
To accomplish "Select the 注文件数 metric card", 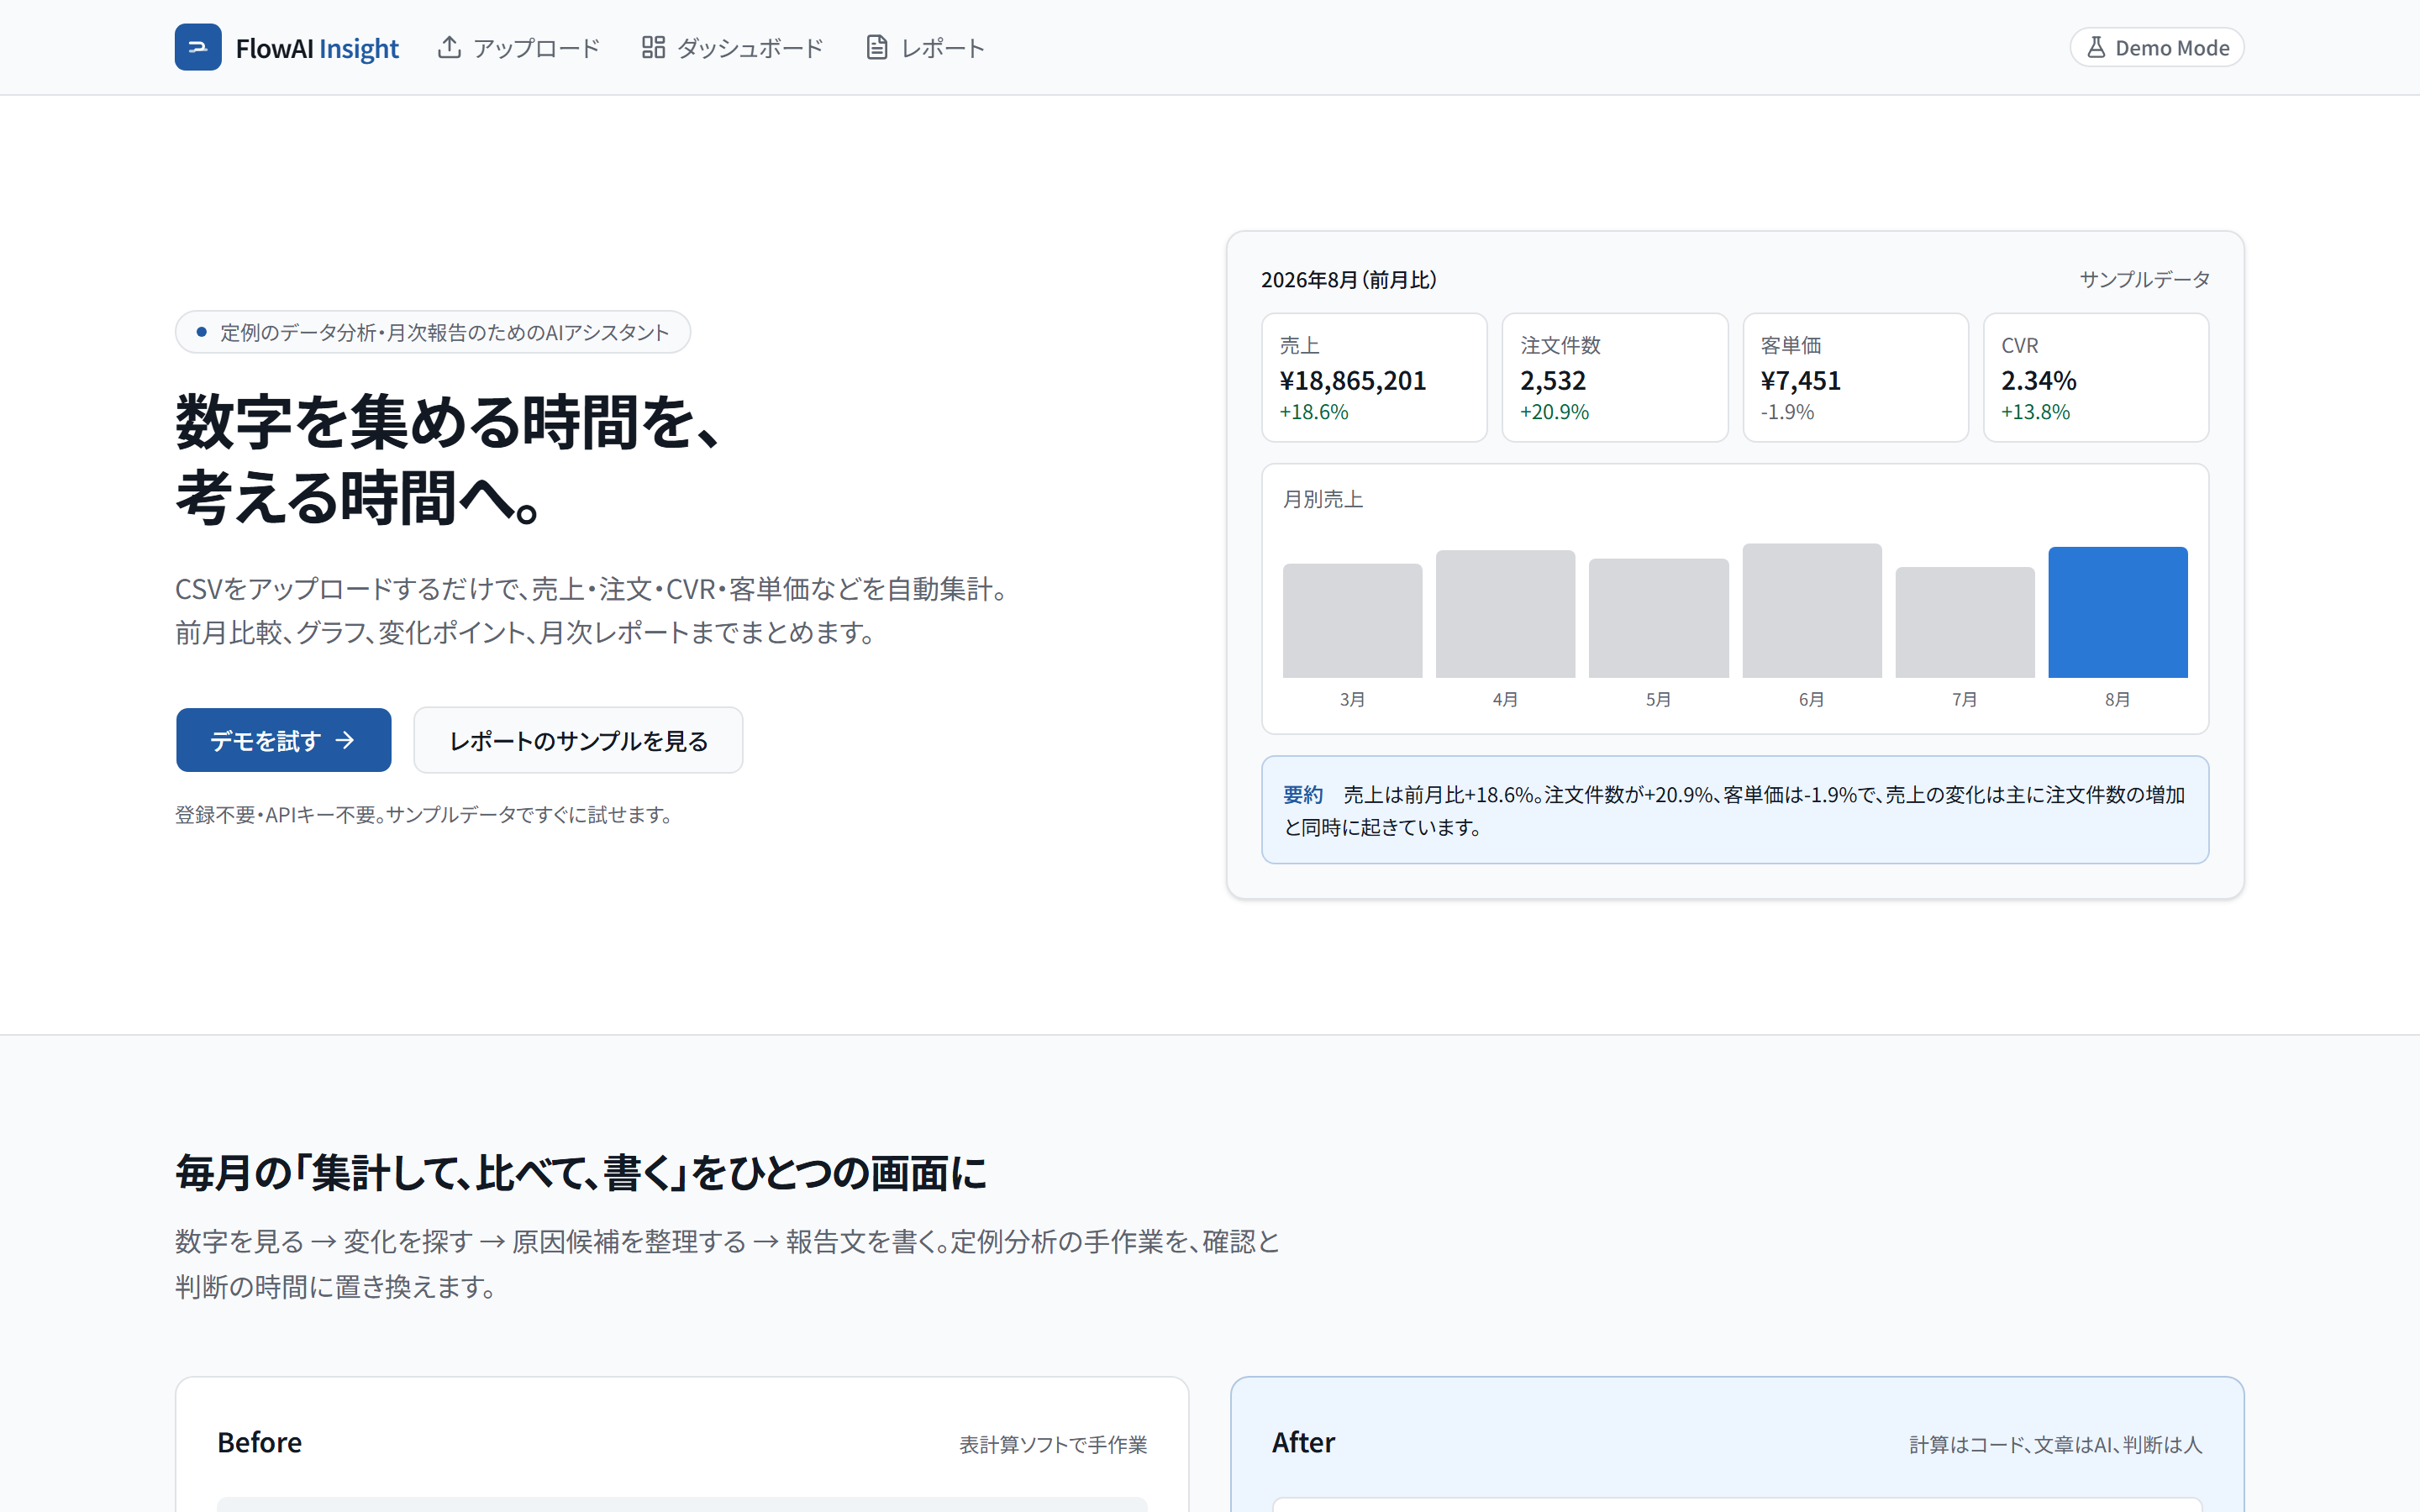I will pyautogui.click(x=1614, y=377).
